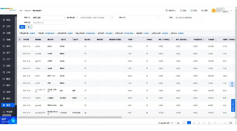
Task: Click the orange user avatar
Action: point(213,11)
